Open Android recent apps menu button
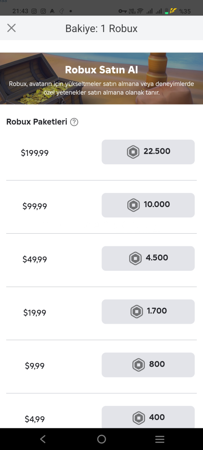The image size is (203, 450). tap(160, 439)
